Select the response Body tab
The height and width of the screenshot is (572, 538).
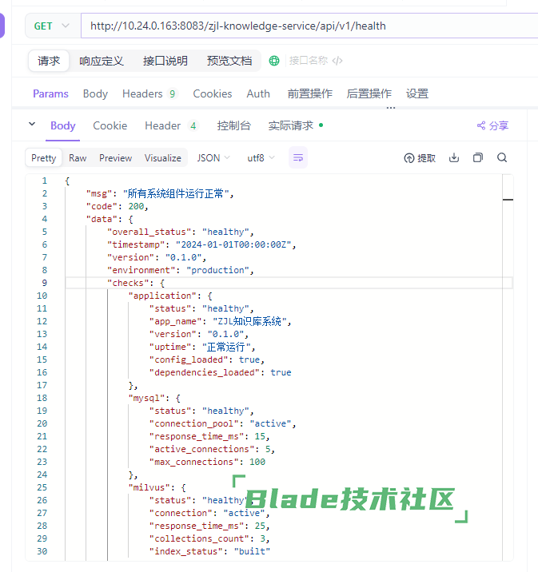(63, 126)
